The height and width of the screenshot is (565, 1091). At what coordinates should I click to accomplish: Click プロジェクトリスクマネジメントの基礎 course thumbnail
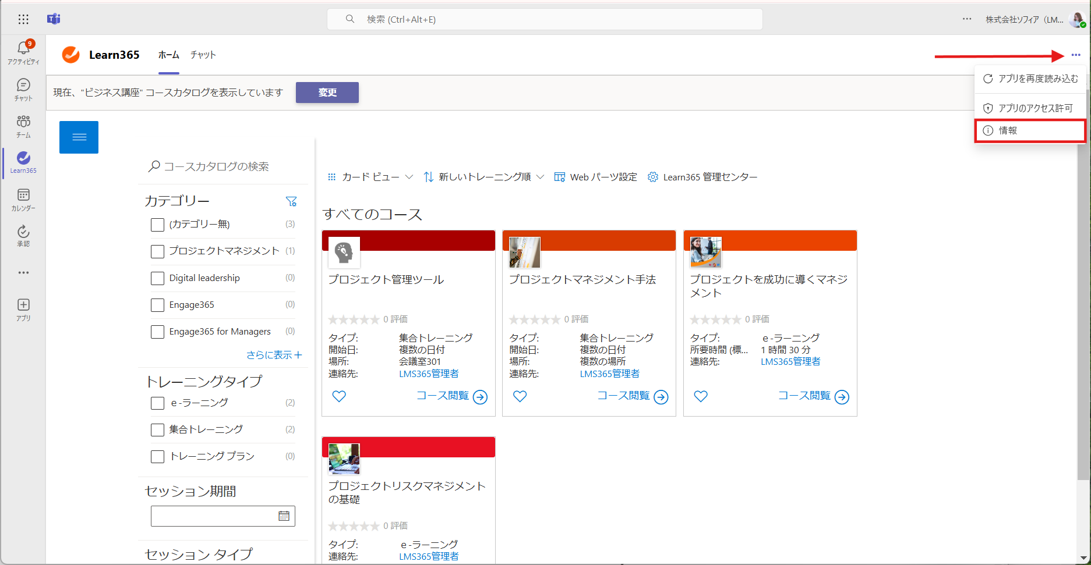tap(344, 459)
